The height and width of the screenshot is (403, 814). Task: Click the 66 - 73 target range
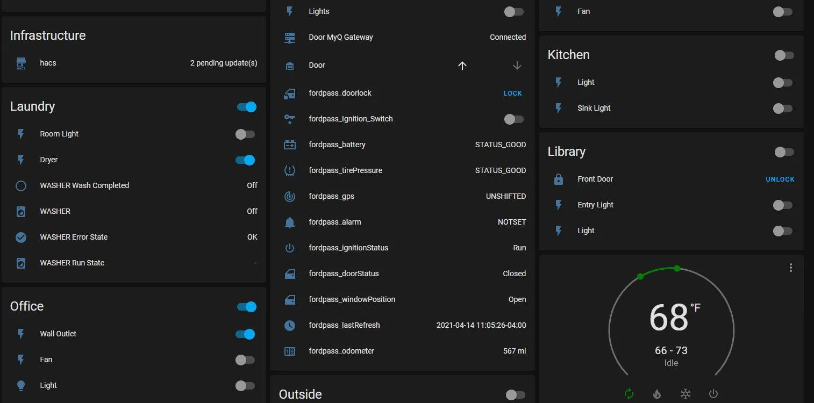671,350
